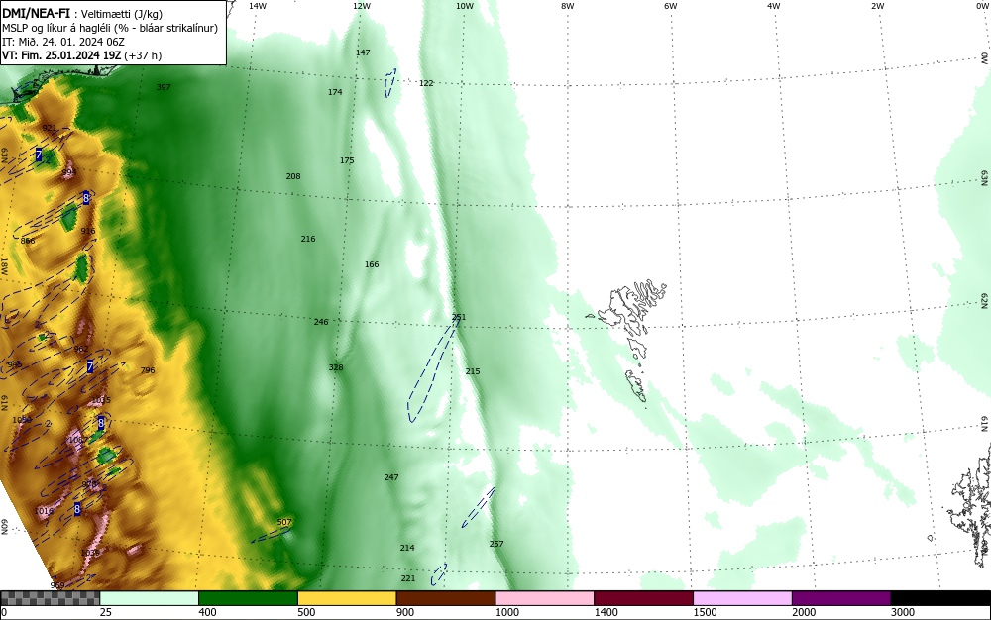Click the map value 866
991x620 pixels.
[x=28, y=241]
